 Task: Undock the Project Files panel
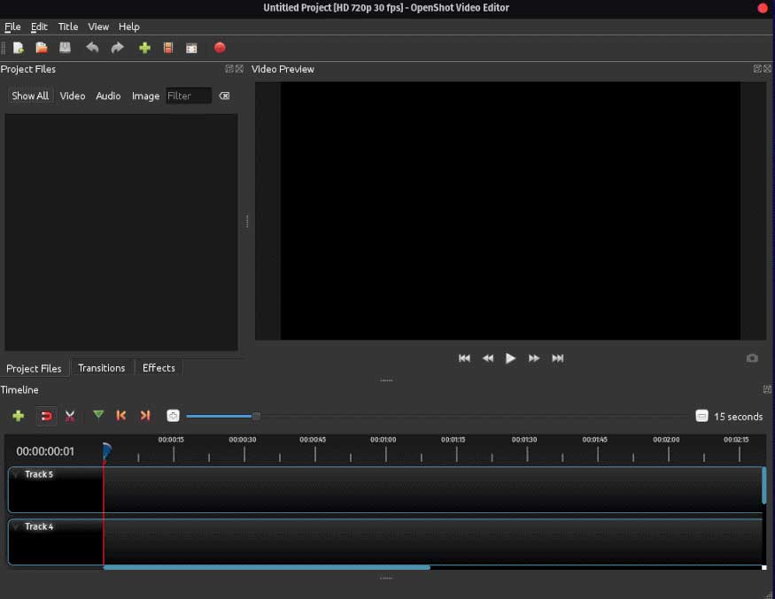229,69
